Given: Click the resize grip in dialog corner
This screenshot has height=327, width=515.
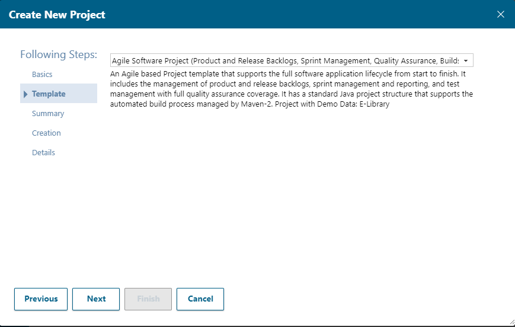Looking at the screenshot, I should click(x=510, y=322).
